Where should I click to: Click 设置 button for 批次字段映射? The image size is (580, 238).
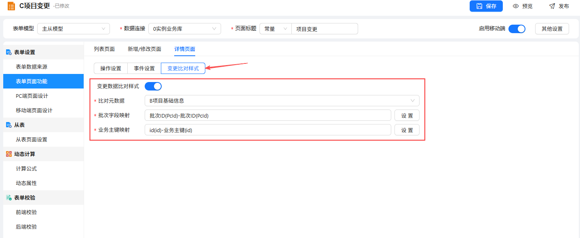tap(407, 115)
